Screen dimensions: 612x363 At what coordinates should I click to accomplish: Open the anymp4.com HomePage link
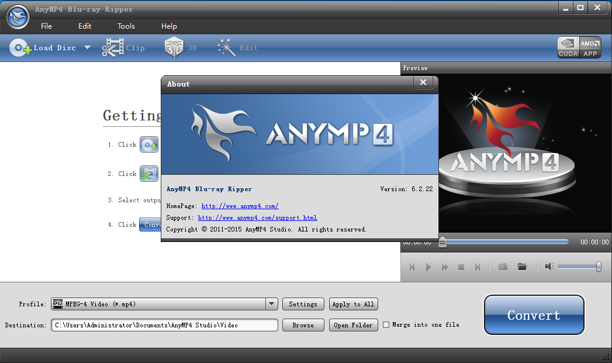click(x=240, y=206)
